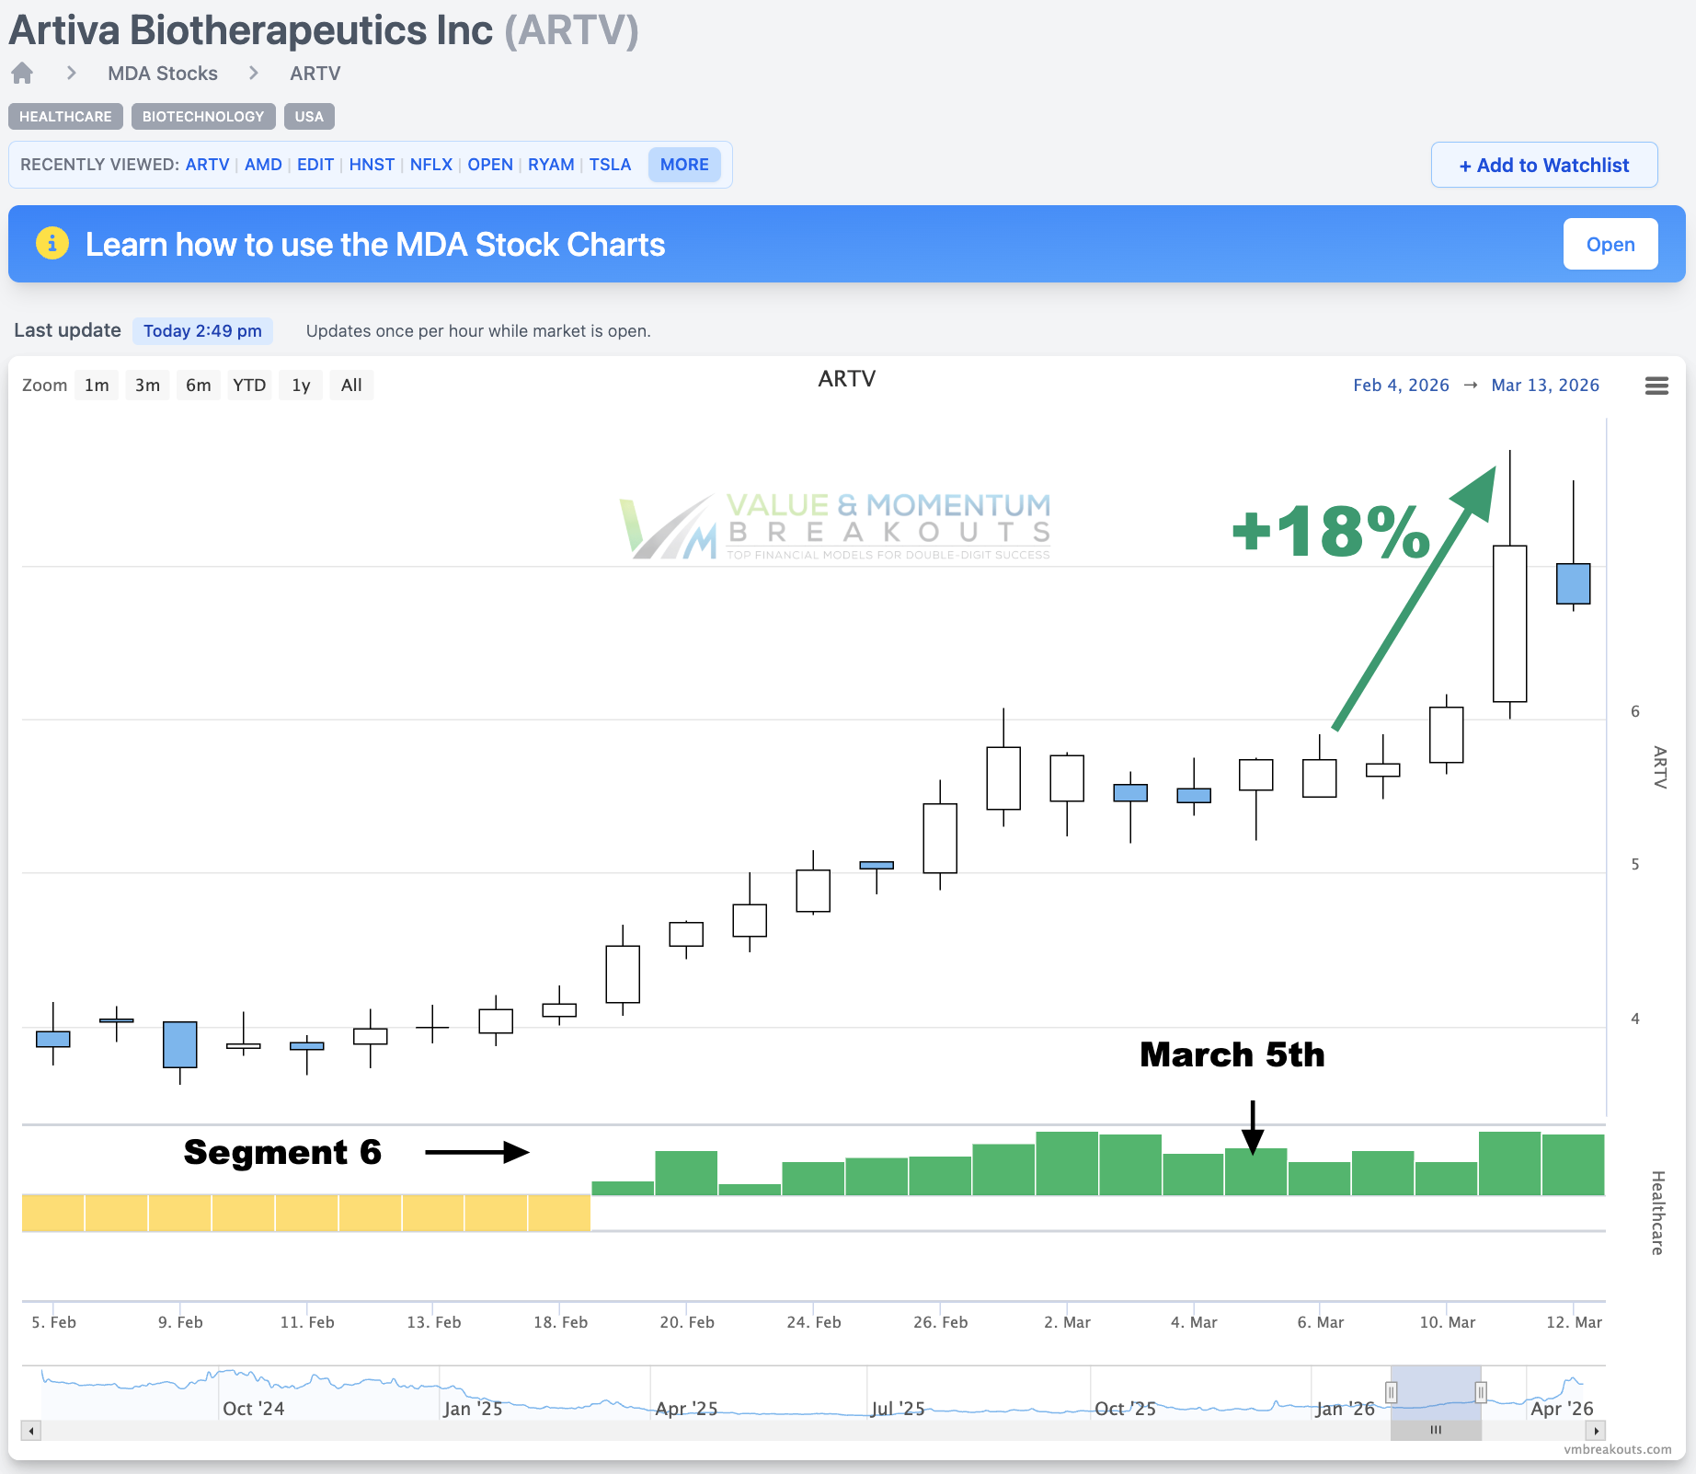Click the 20. Feb x-axis label
The height and width of the screenshot is (1474, 1696).
[687, 1322]
